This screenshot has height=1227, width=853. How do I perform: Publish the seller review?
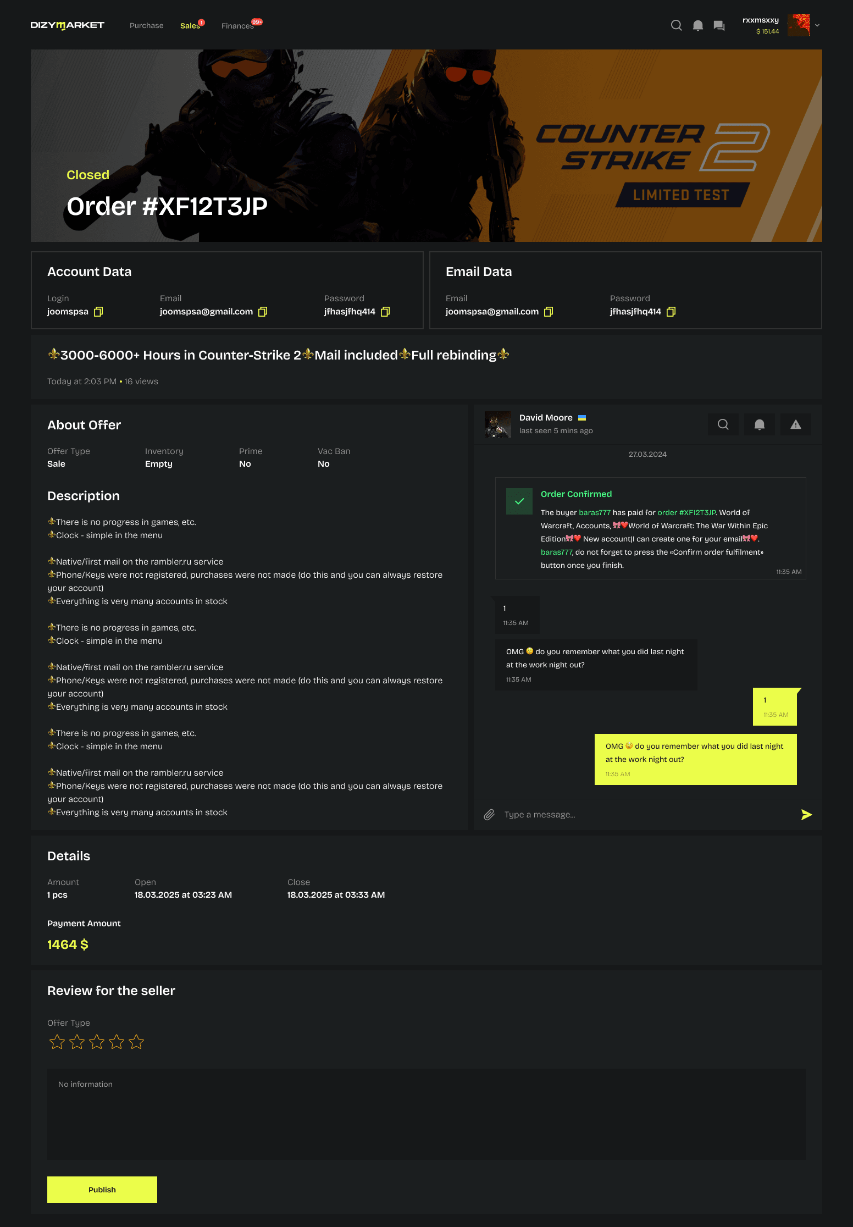(102, 1190)
